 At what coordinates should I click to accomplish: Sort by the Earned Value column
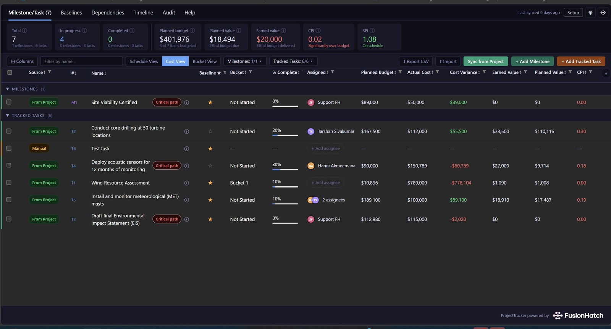click(507, 72)
